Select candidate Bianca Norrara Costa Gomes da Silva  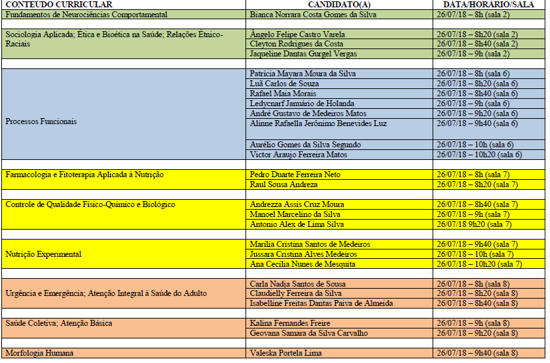click(339, 15)
